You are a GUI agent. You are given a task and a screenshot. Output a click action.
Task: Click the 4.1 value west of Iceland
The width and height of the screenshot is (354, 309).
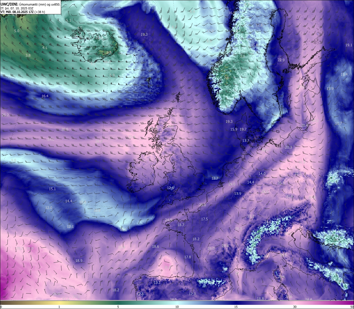(45, 48)
